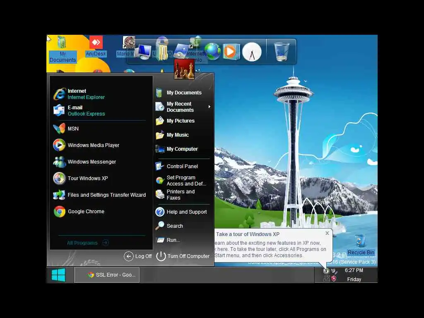Viewport: 424px width, 318px height.
Task: Select the AnyDesk desktop shortcut
Action: pos(96,46)
